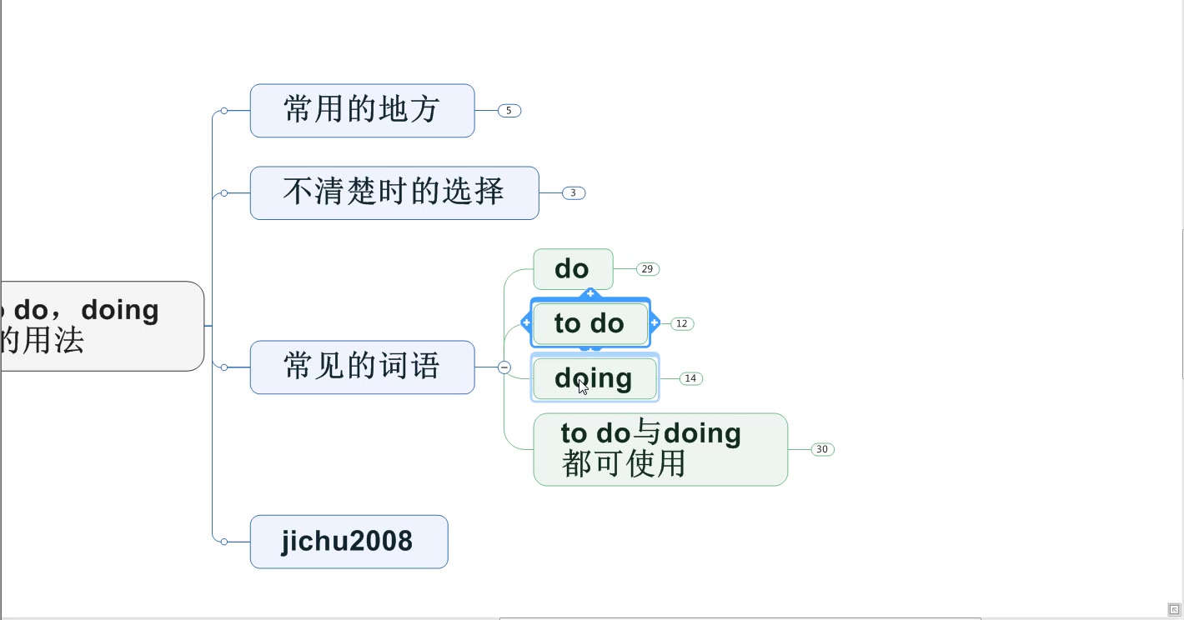Click the corner overview icon at bottom right
Image resolution: width=1184 pixels, height=620 pixels.
click(x=1174, y=609)
